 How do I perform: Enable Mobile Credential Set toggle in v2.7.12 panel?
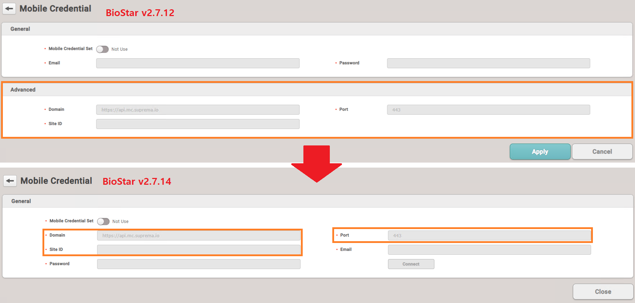[x=102, y=49]
